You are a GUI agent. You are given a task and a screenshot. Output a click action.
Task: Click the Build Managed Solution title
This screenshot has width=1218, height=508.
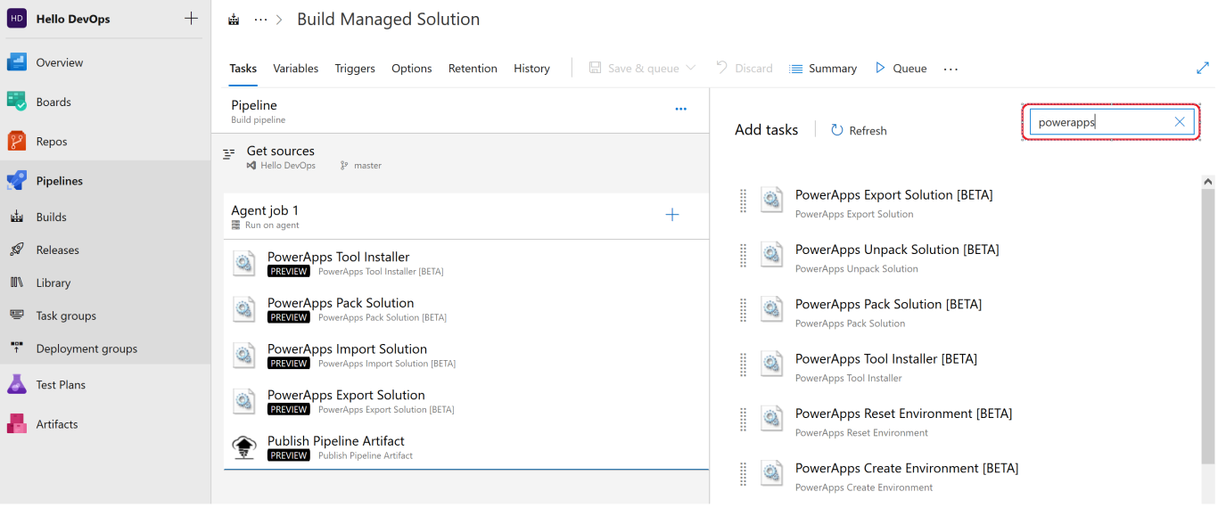pyautogui.click(x=388, y=19)
